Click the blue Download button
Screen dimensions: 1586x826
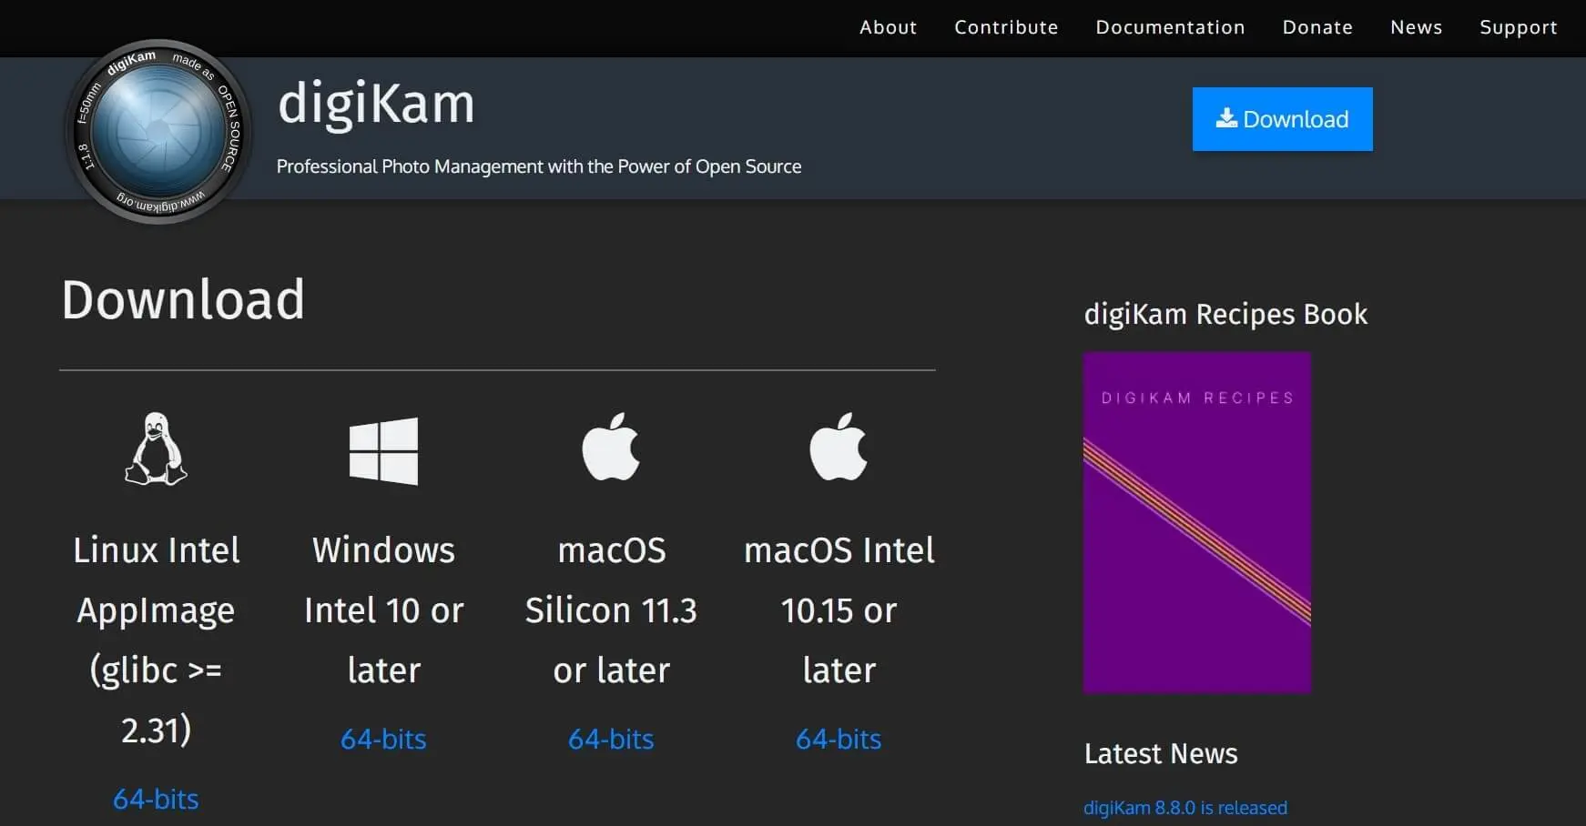pyautogui.click(x=1282, y=118)
